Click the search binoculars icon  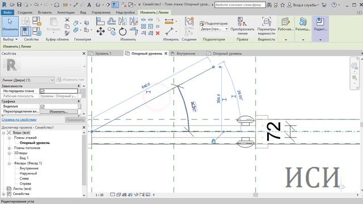coord(269,5)
